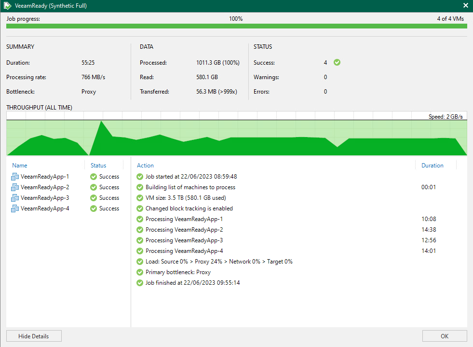473x347 pixels.
Task: Click the Veeam job icon in title bar
Action: [x=7, y=6]
